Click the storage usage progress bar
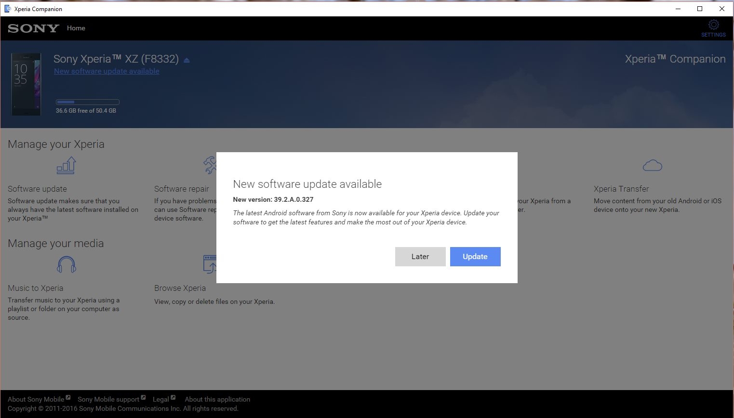The height and width of the screenshot is (418, 734). (x=88, y=102)
